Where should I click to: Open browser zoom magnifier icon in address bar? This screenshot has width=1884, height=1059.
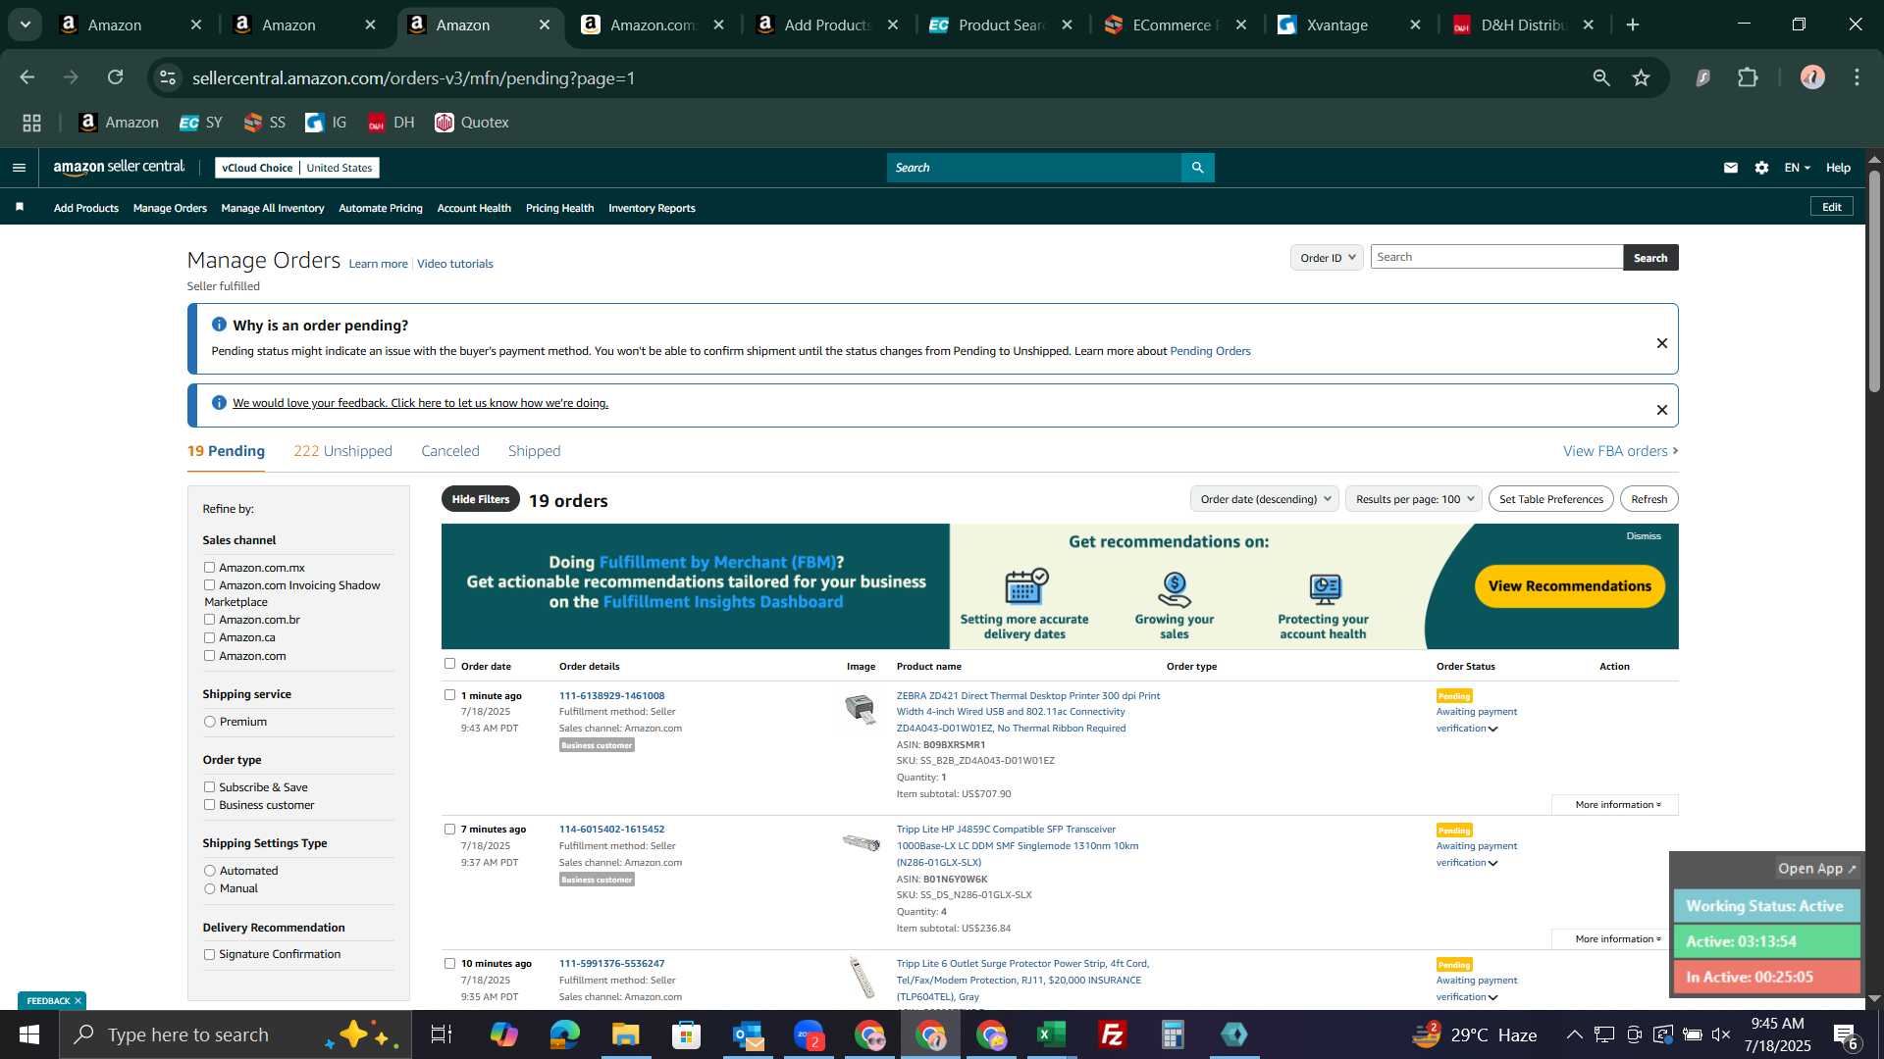(x=1601, y=77)
